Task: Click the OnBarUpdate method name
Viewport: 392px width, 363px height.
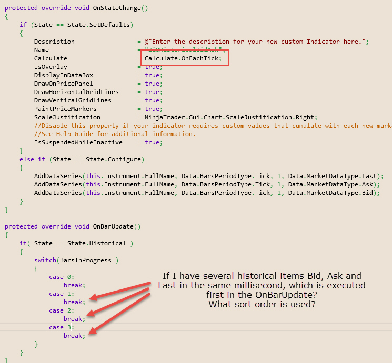Action: tap(113, 226)
